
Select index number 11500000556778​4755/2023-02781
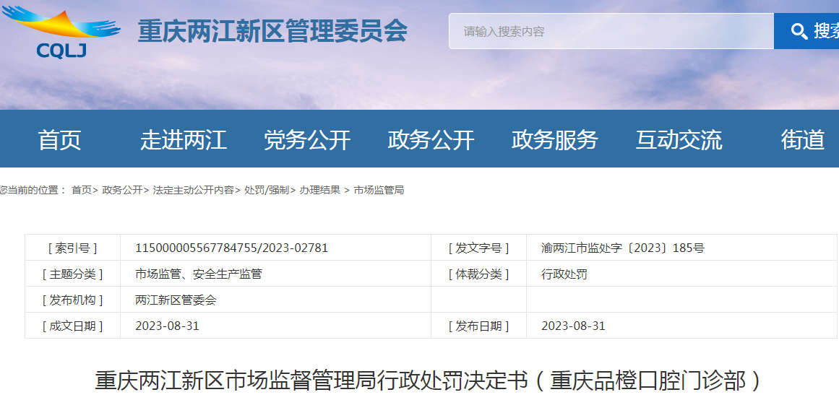[232, 248]
